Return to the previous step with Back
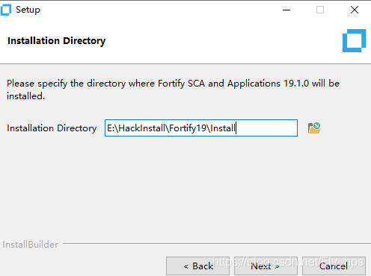This screenshot has width=371, height=276. [x=197, y=266]
